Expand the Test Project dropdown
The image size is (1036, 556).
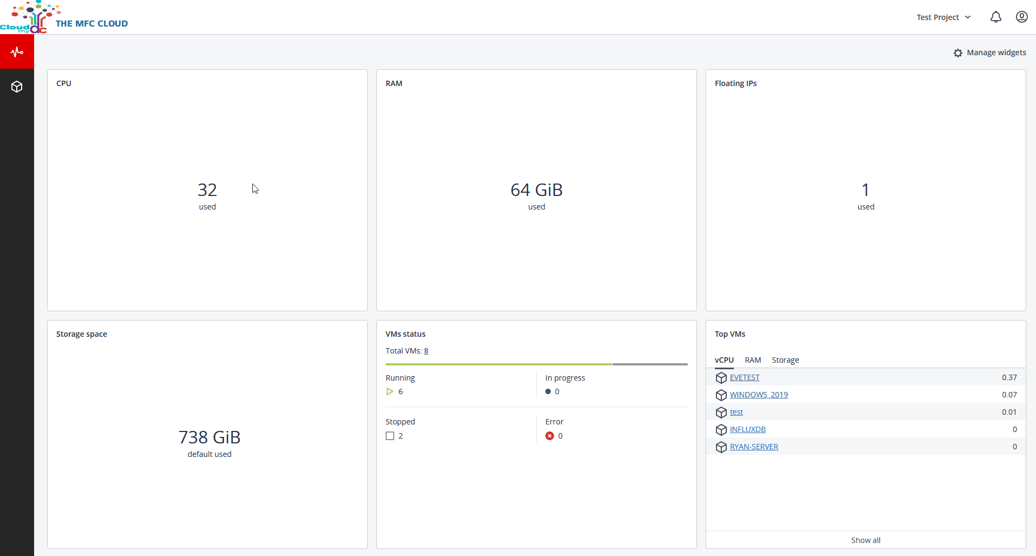pos(943,17)
